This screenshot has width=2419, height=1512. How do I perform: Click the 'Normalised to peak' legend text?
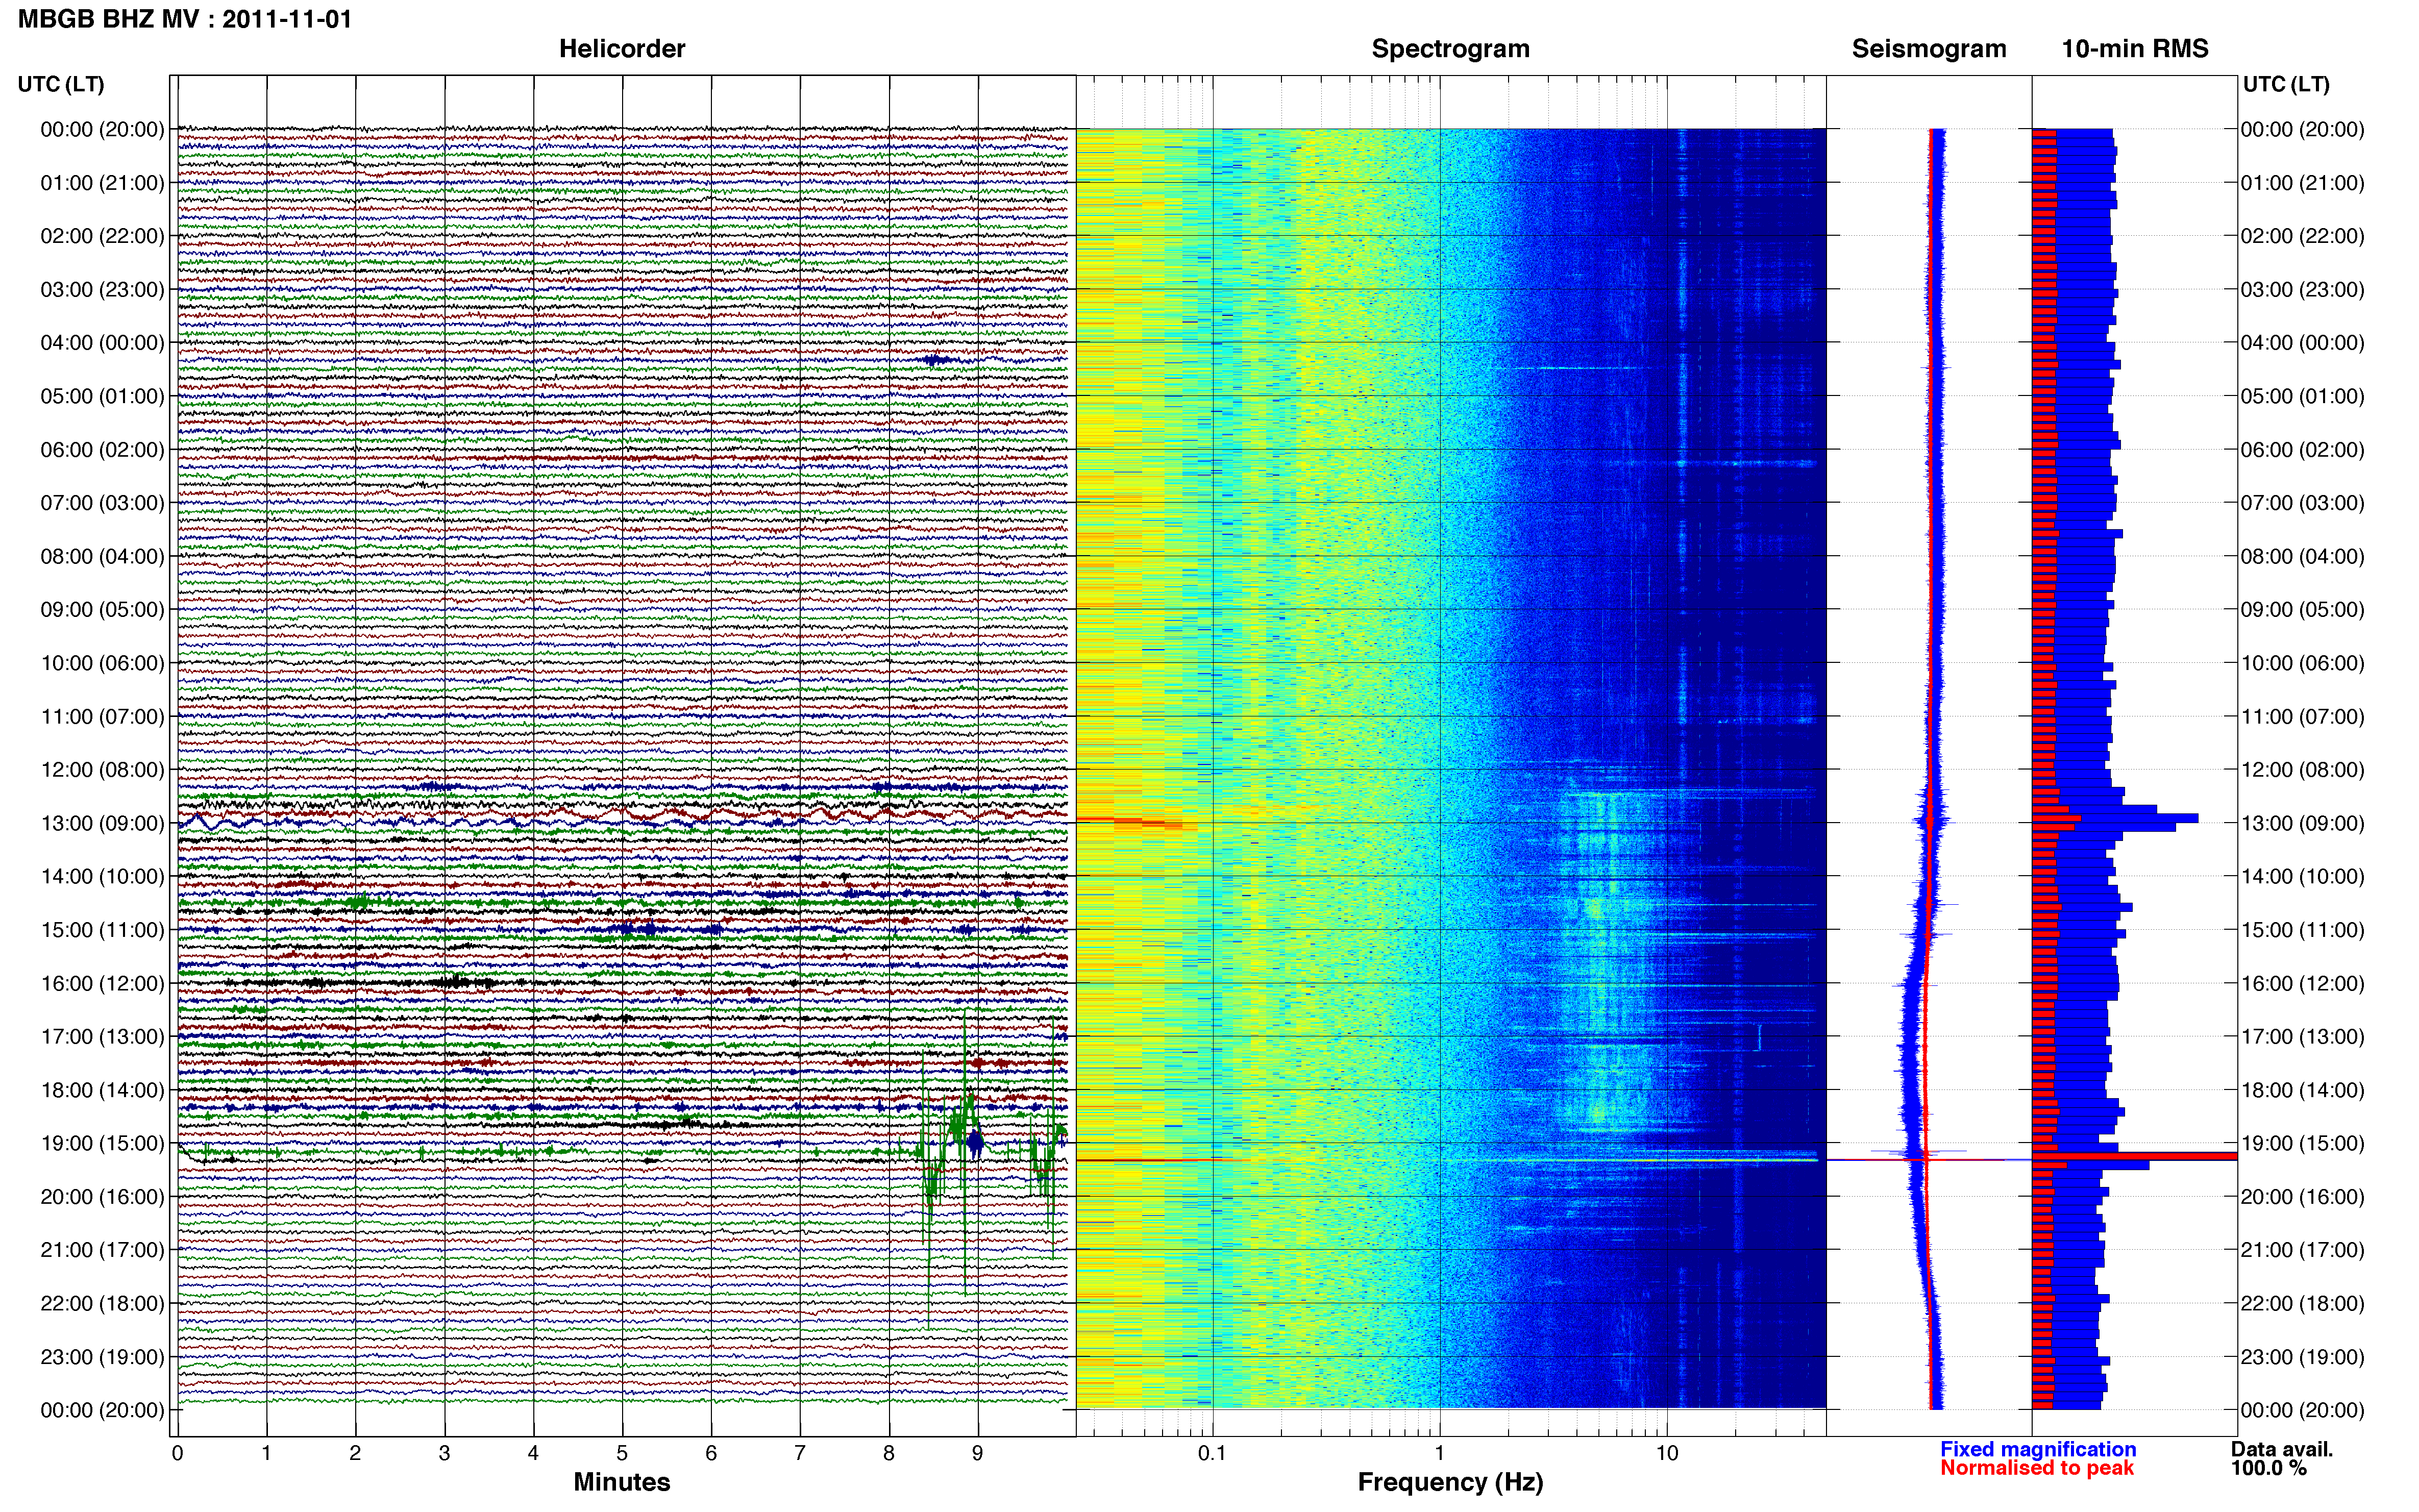tap(2037, 1468)
